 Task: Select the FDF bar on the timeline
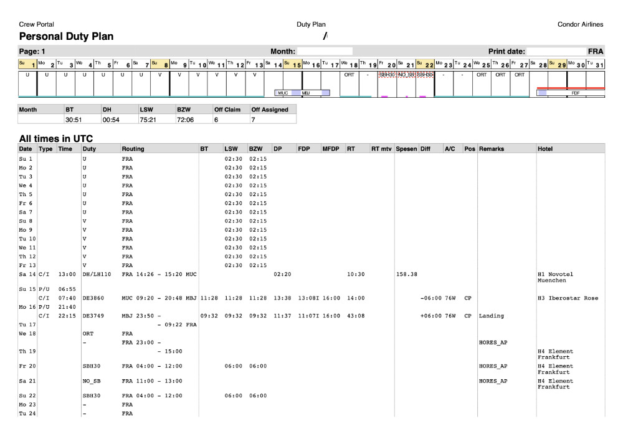[576, 93]
